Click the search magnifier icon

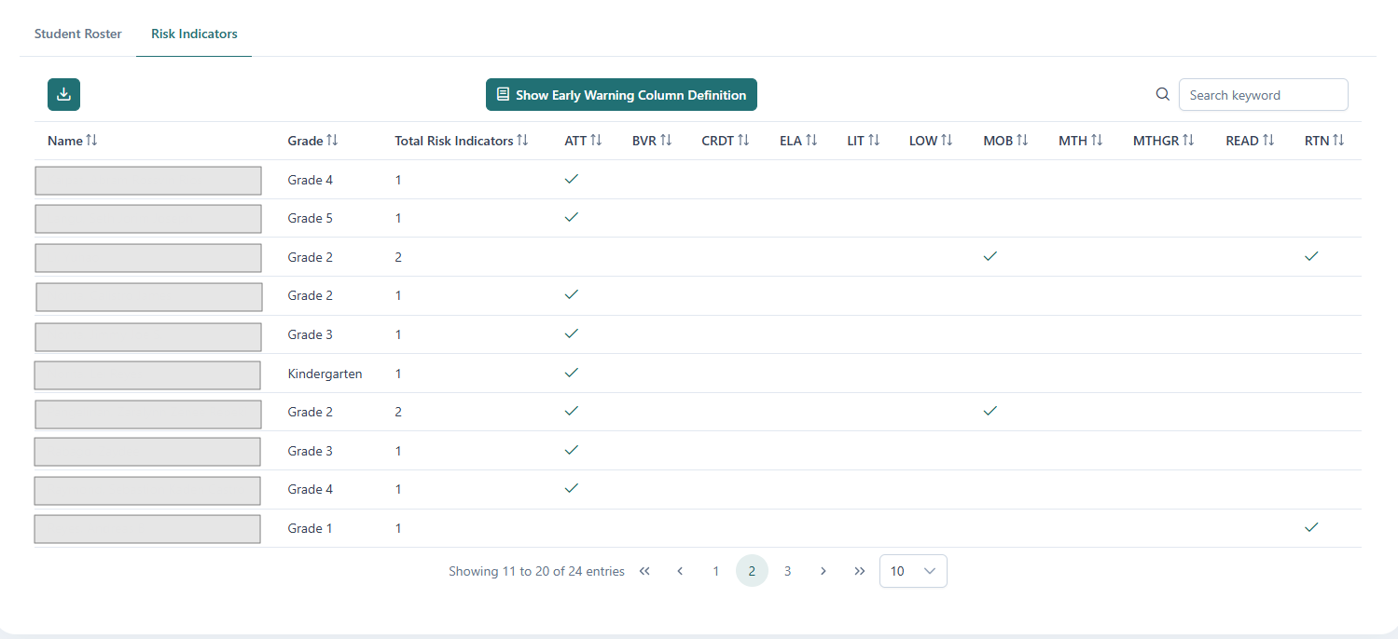pos(1162,94)
